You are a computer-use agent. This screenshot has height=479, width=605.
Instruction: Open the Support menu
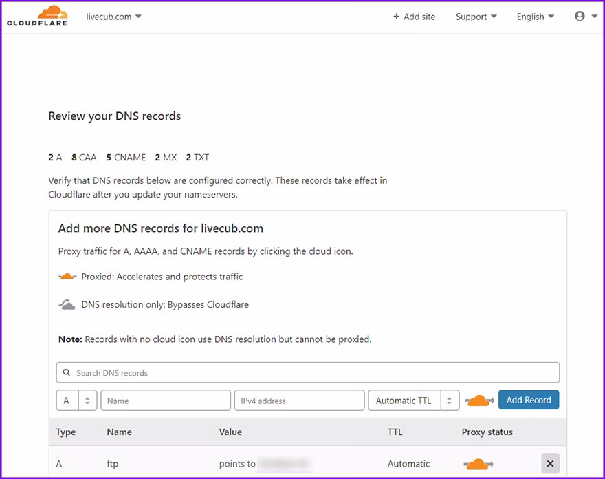476,17
